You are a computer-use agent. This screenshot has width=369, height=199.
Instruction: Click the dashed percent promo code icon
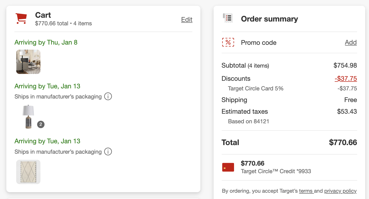point(228,42)
